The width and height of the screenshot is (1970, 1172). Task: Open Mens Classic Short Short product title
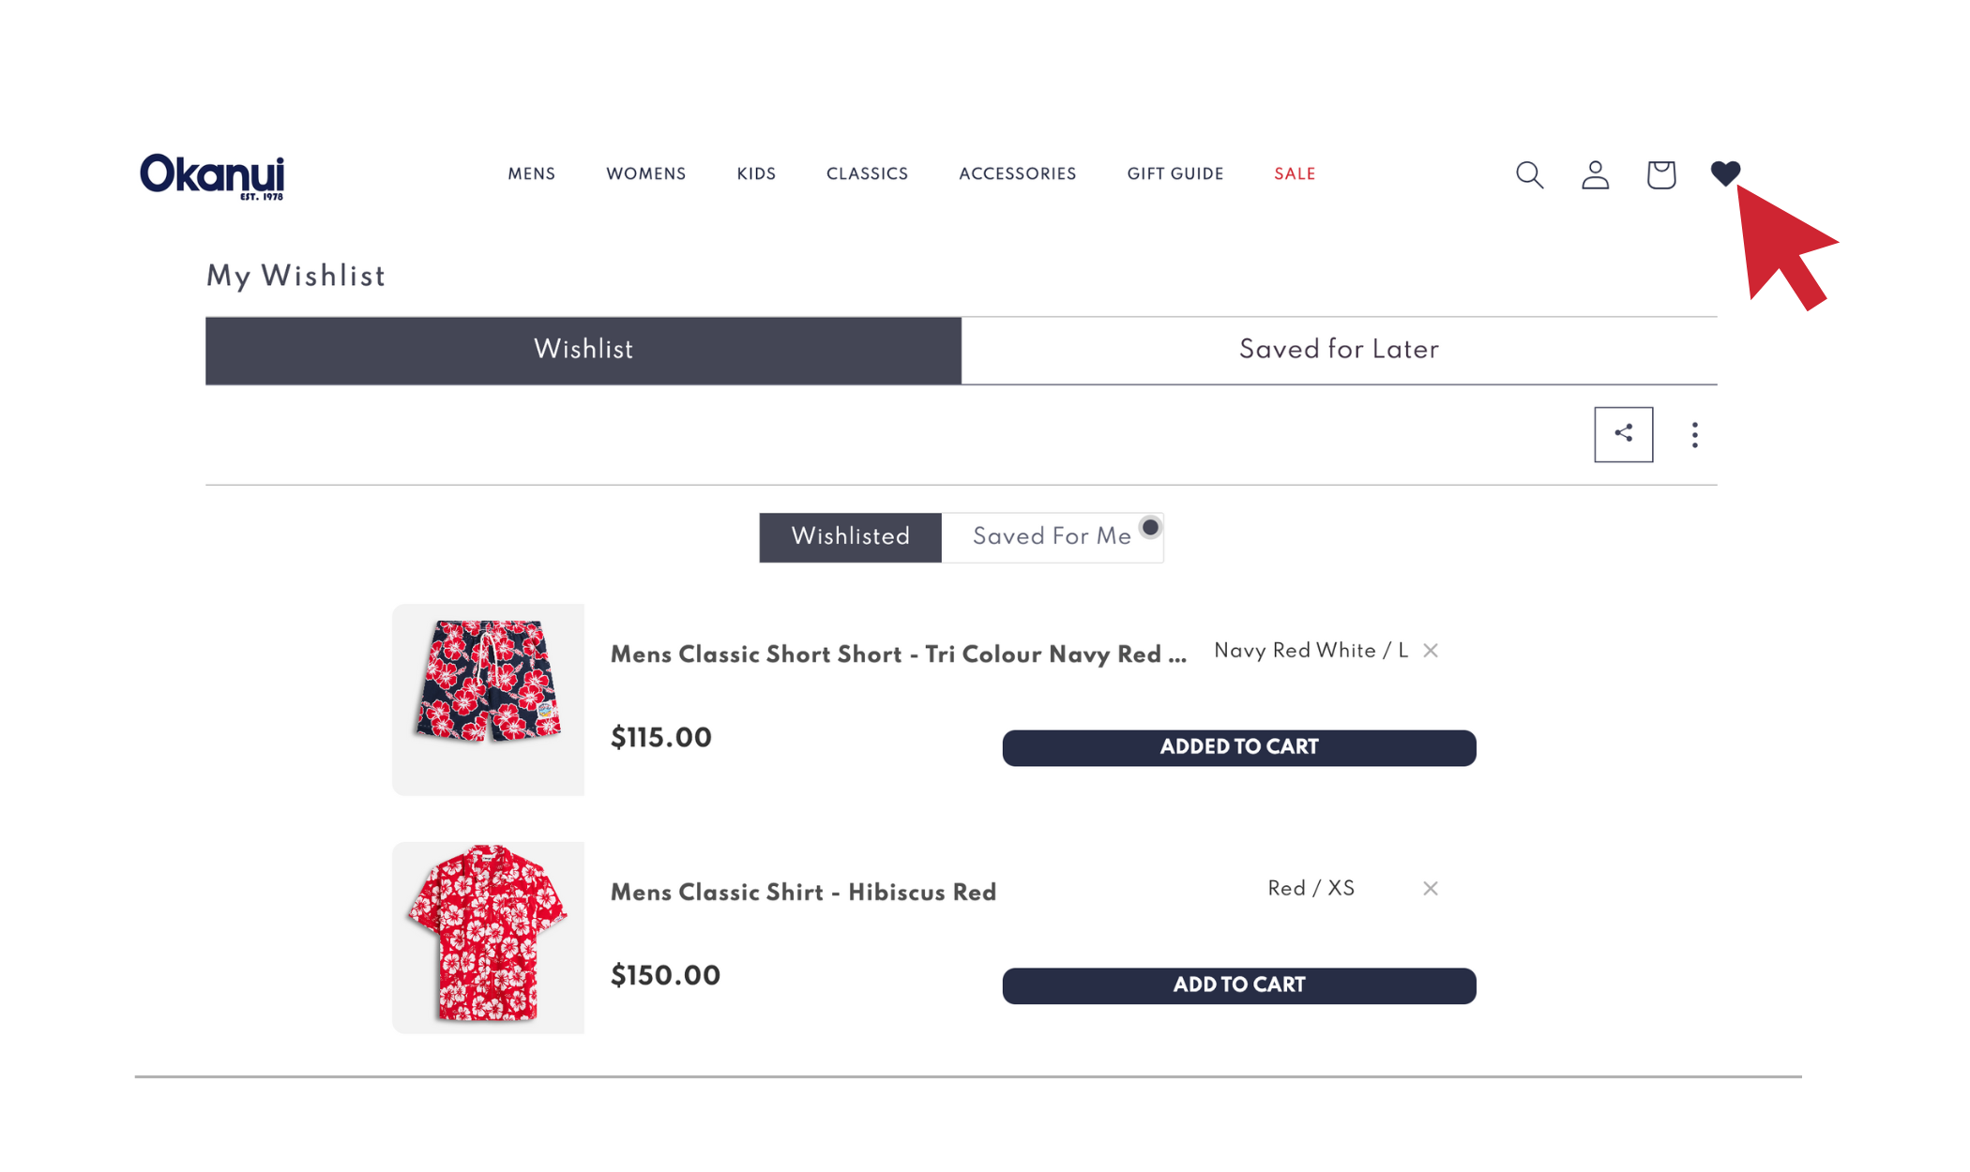[x=898, y=654]
